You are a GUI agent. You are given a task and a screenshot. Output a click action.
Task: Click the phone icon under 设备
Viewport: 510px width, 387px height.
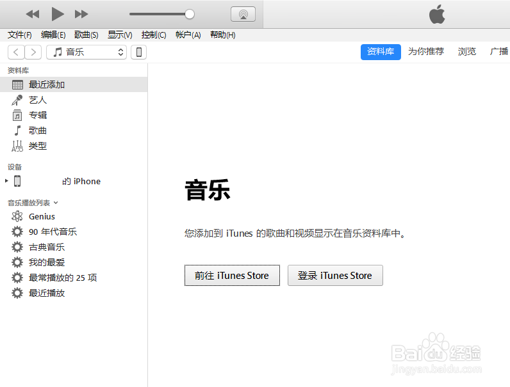[17, 181]
